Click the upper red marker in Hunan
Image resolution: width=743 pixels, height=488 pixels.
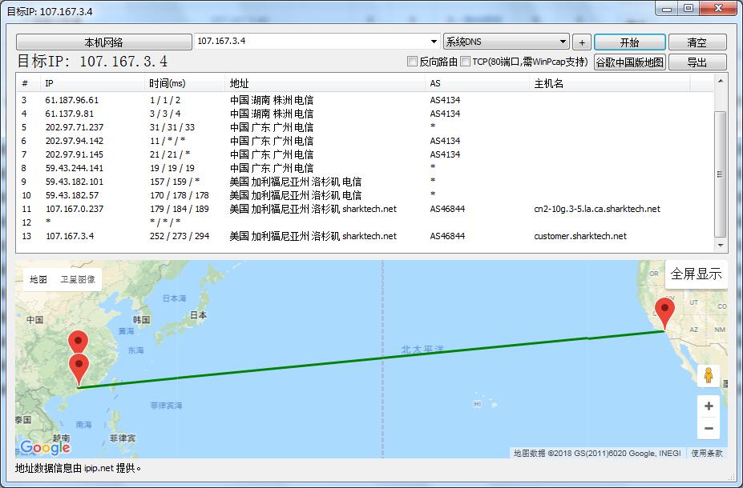pyautogui.click(x=78, y=341)
